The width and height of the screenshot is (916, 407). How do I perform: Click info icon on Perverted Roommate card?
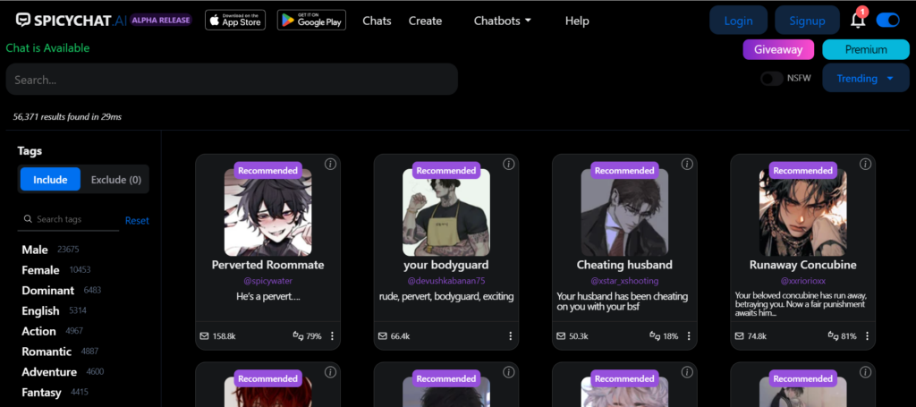tap(330, 164)
